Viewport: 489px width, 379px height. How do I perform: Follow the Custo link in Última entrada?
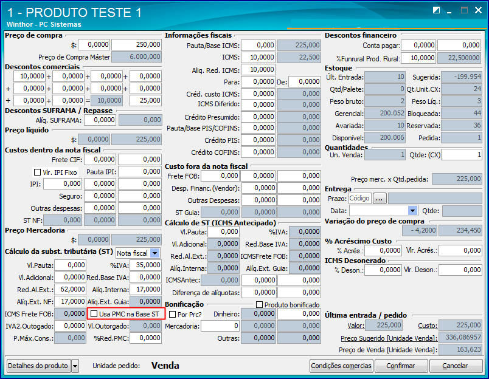428,326
